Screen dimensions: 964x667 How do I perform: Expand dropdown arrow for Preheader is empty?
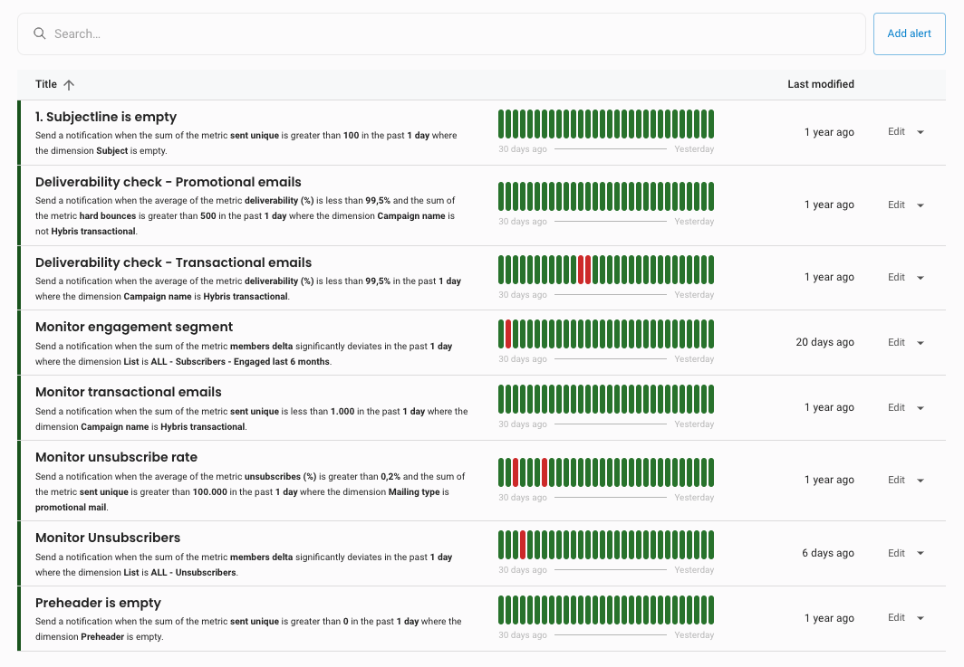pyautogui.click(x=921, y=618)
